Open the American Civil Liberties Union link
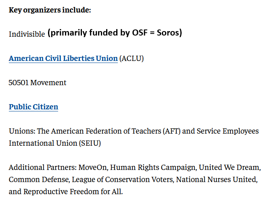This screenshot has height=199, width=270. pyautogui.click(x=63, y=59)
